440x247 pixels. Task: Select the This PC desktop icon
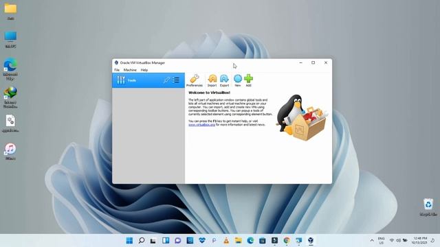tap(10, 40)
